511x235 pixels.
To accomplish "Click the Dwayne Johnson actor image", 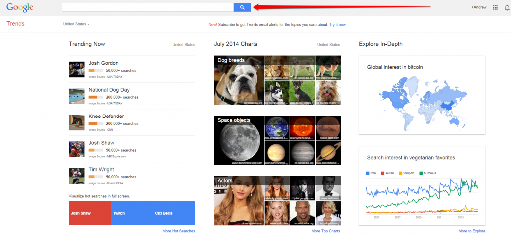I will pos(302,213).
